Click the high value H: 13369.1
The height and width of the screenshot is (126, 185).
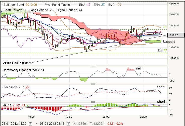point(81,124)
